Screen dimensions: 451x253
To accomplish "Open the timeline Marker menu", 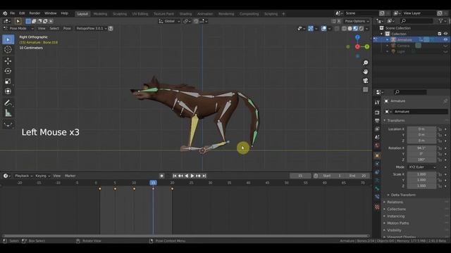I will coord(70,176).
